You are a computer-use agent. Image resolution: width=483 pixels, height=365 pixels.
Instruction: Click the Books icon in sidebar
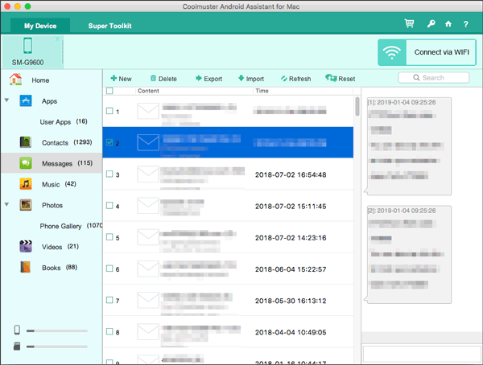26,267
